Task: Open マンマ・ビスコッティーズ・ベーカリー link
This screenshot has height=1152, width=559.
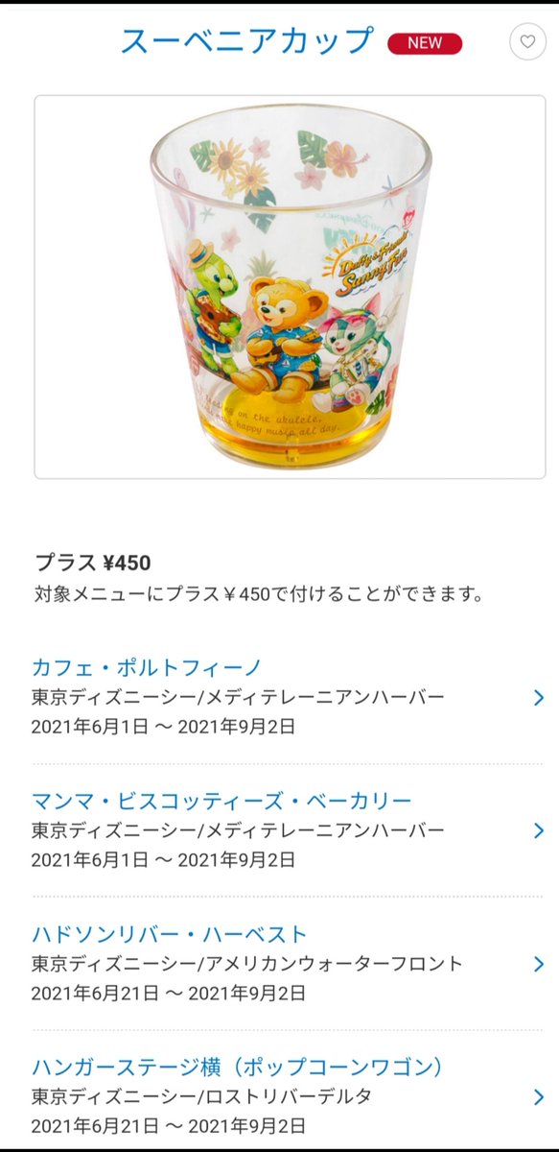Action: 221,801
